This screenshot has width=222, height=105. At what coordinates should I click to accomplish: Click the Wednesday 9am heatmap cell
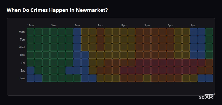100,47
